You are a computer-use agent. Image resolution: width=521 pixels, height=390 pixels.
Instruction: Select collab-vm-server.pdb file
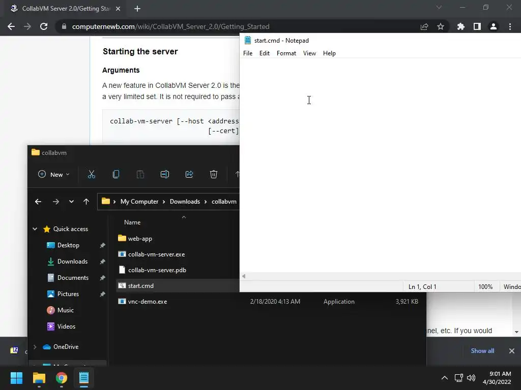(157, 270)
